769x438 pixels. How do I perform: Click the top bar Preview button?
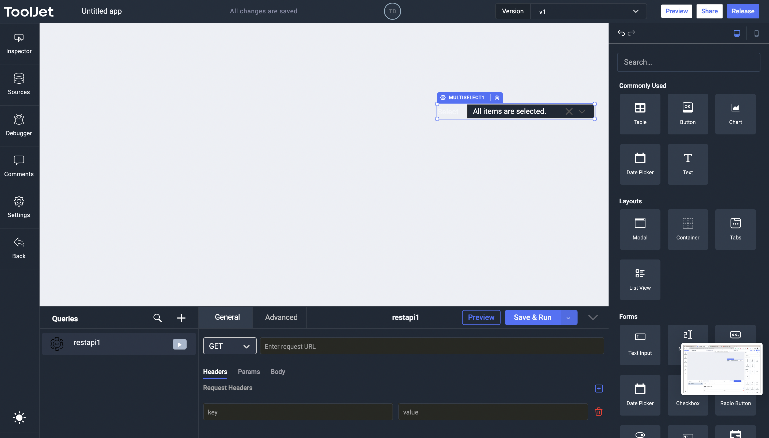point(676,11)
